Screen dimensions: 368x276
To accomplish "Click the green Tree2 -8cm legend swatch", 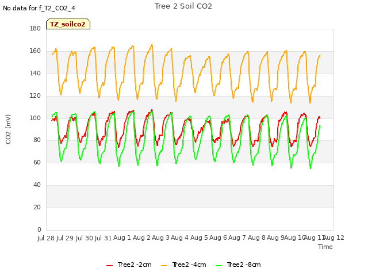I will point(218,266).
